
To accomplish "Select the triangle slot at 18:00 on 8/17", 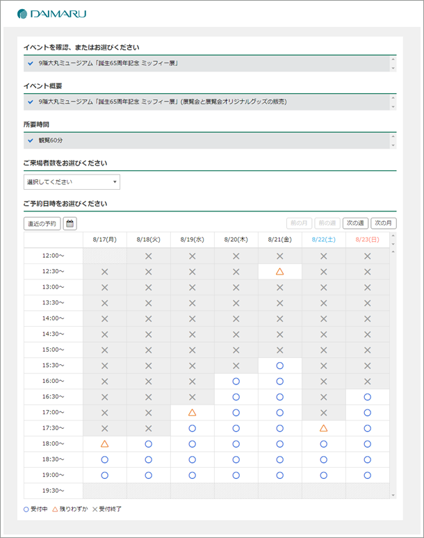I will [105, 443].
